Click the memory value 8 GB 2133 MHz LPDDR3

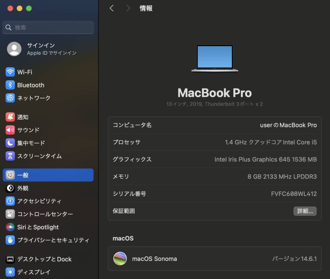[x=282, y=176]
